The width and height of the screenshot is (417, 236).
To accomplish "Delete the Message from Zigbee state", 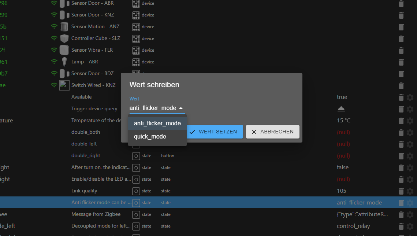I will click(401, 214).
